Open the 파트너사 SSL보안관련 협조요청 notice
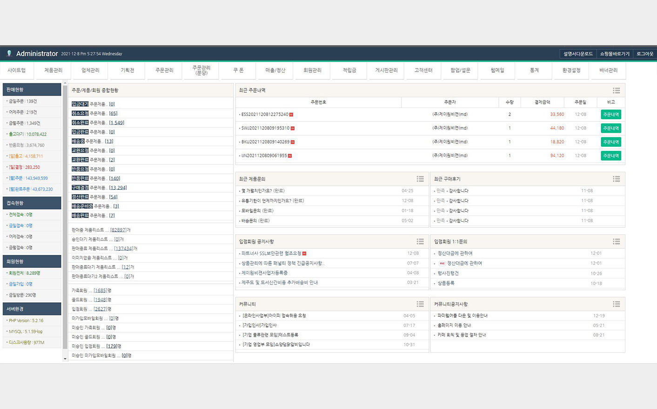The width and height of the screenshot is (657, 409). tap(271, 253)
